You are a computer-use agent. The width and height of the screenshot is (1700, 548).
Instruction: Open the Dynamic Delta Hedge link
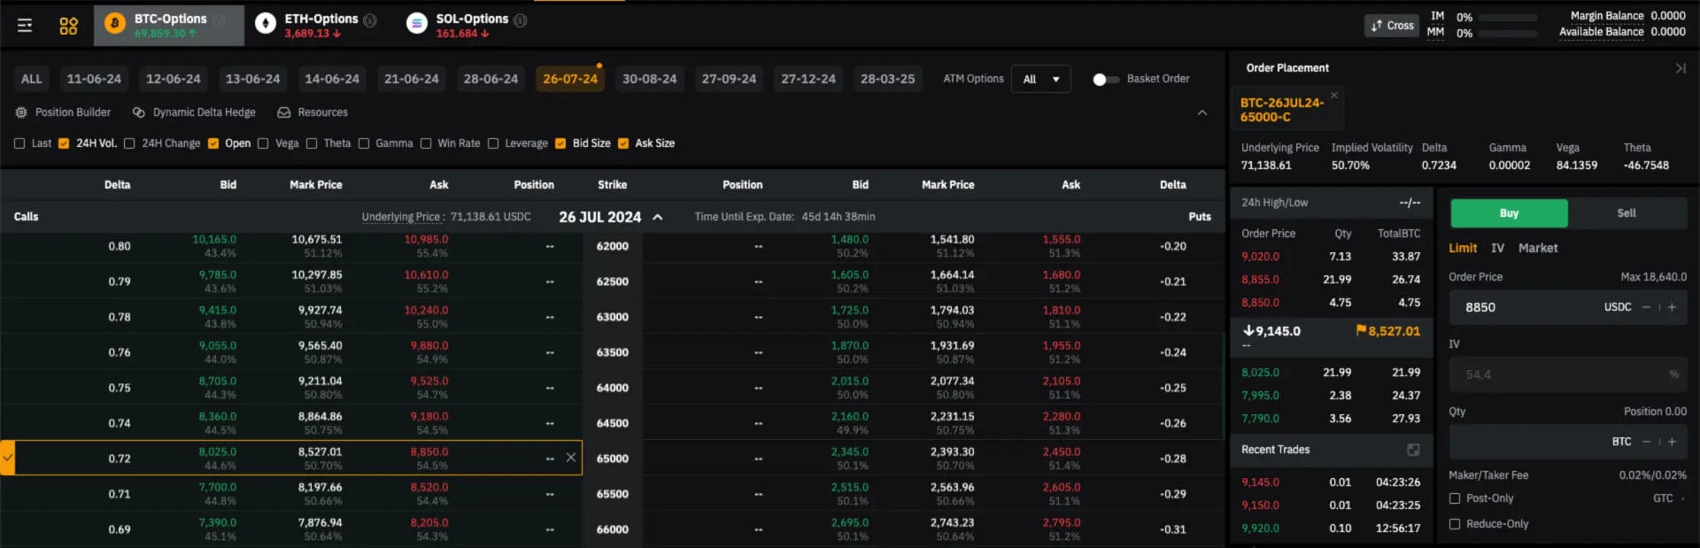click(x=204, y=112)
